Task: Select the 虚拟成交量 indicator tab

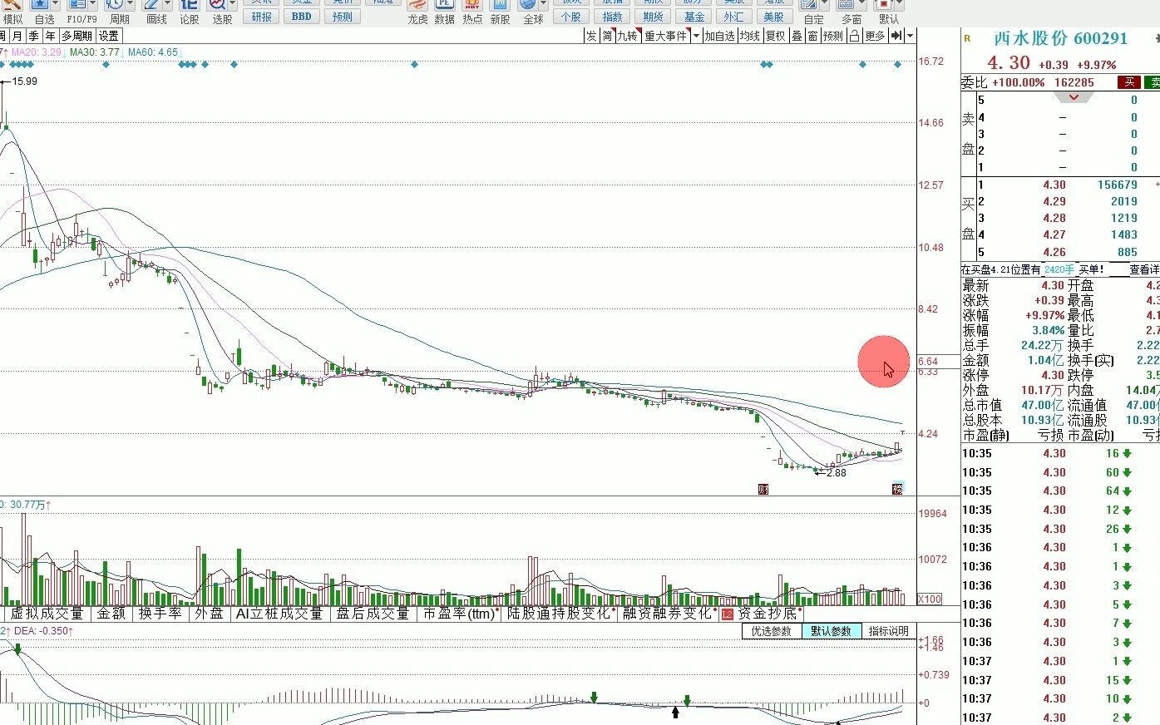Action: pyautogui.click(x=47, y=614)
